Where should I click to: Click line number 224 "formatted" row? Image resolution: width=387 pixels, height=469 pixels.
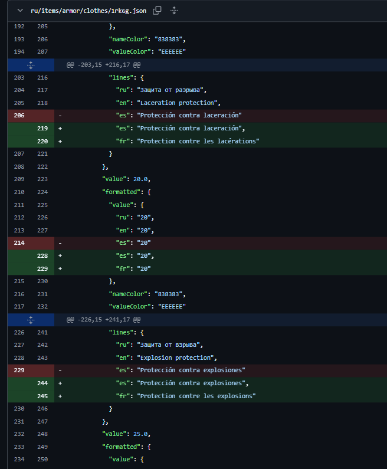pos(42,192)
